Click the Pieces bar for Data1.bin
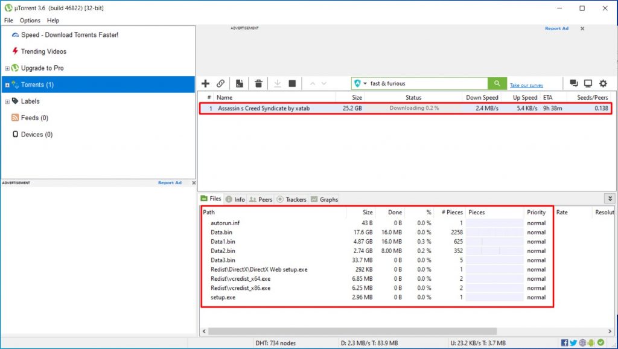The image size is (618, 349). 495,242
